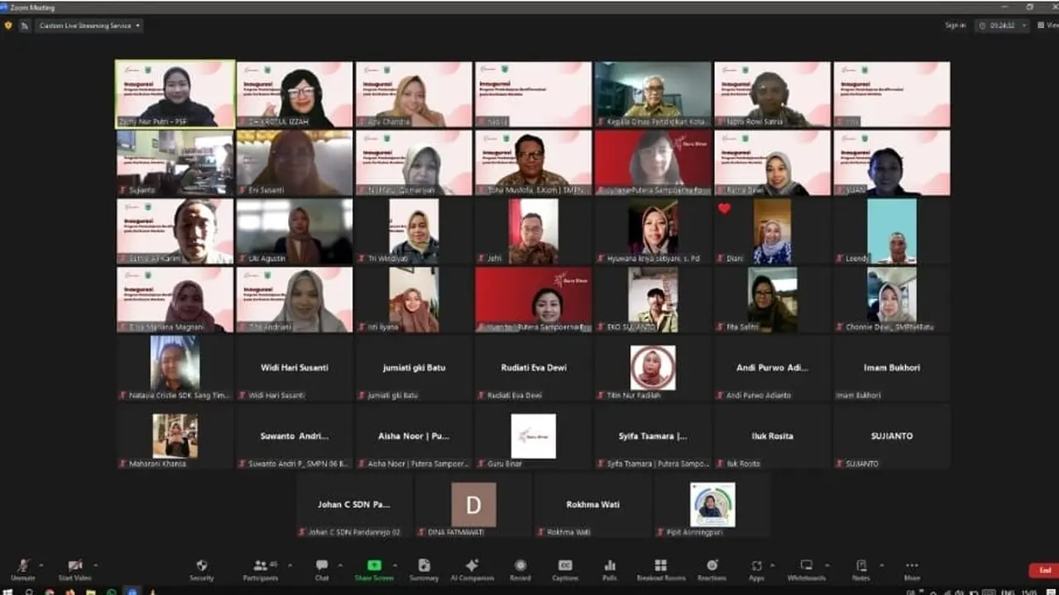Open the Participants panel
Screen dimensions: 1059x595
pyautogui.click(x=261, y=569)
